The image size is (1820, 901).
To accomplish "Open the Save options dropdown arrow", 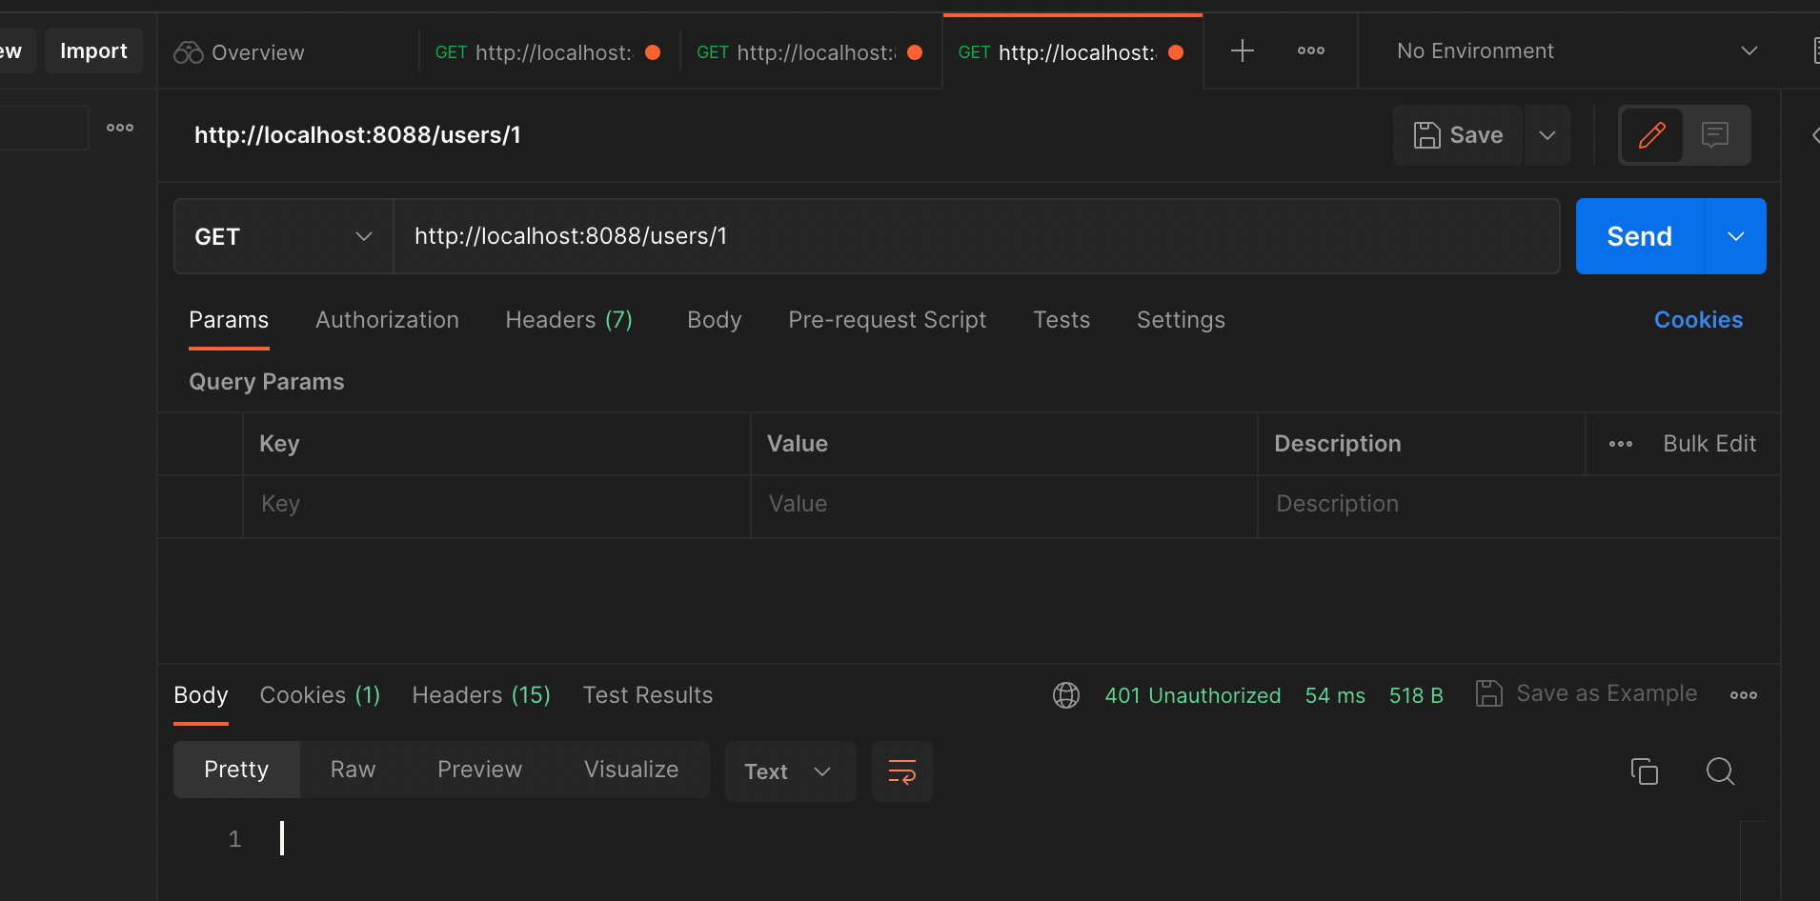I will tap(1547, 135).
